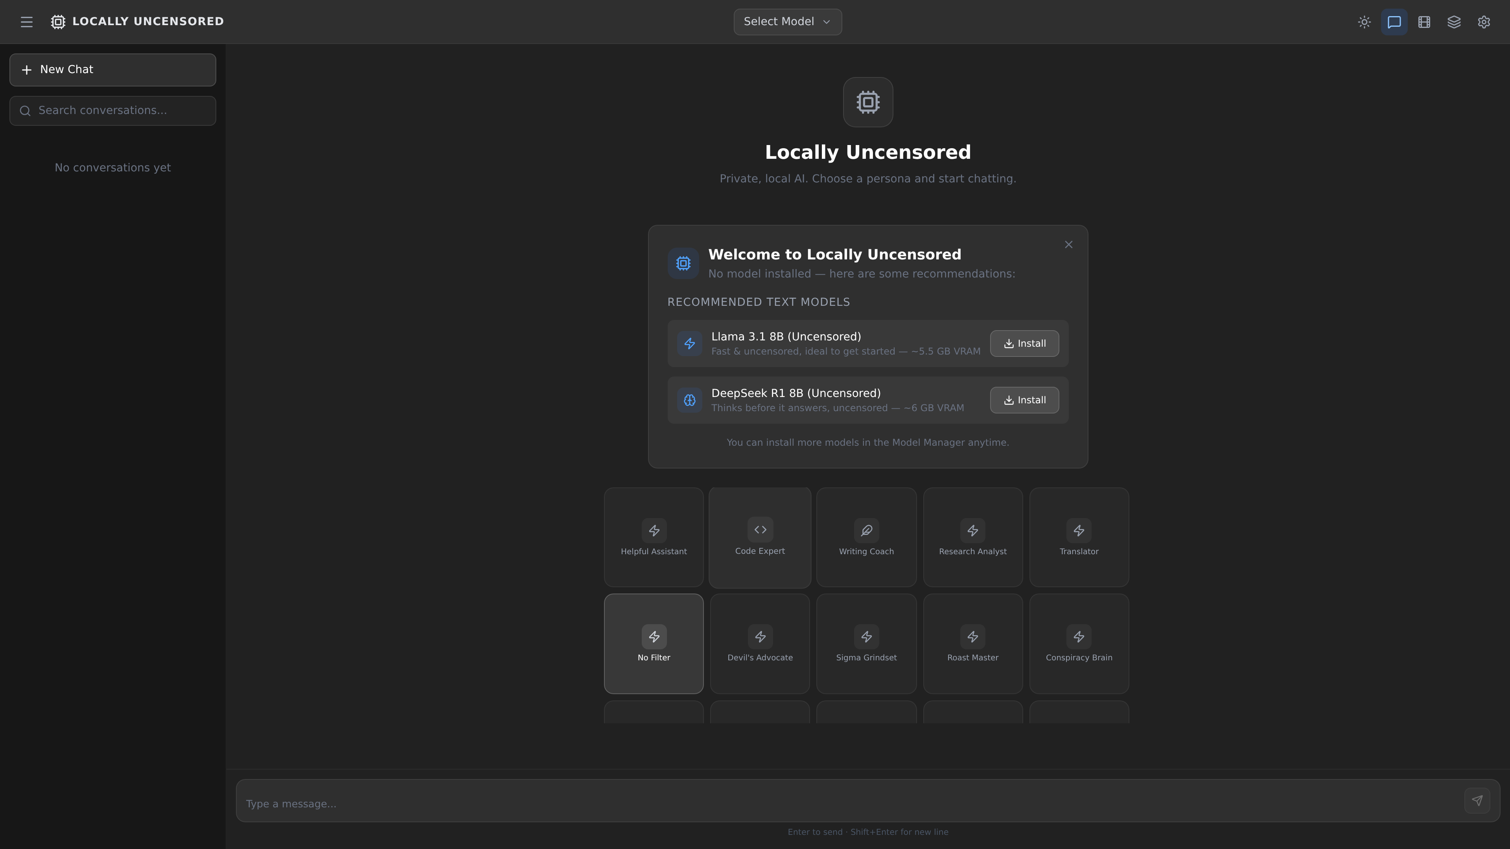Open the Model Manager layers icon
Image resolution: width=1510 pixels, height=849 pixels.
point(1454,22)
